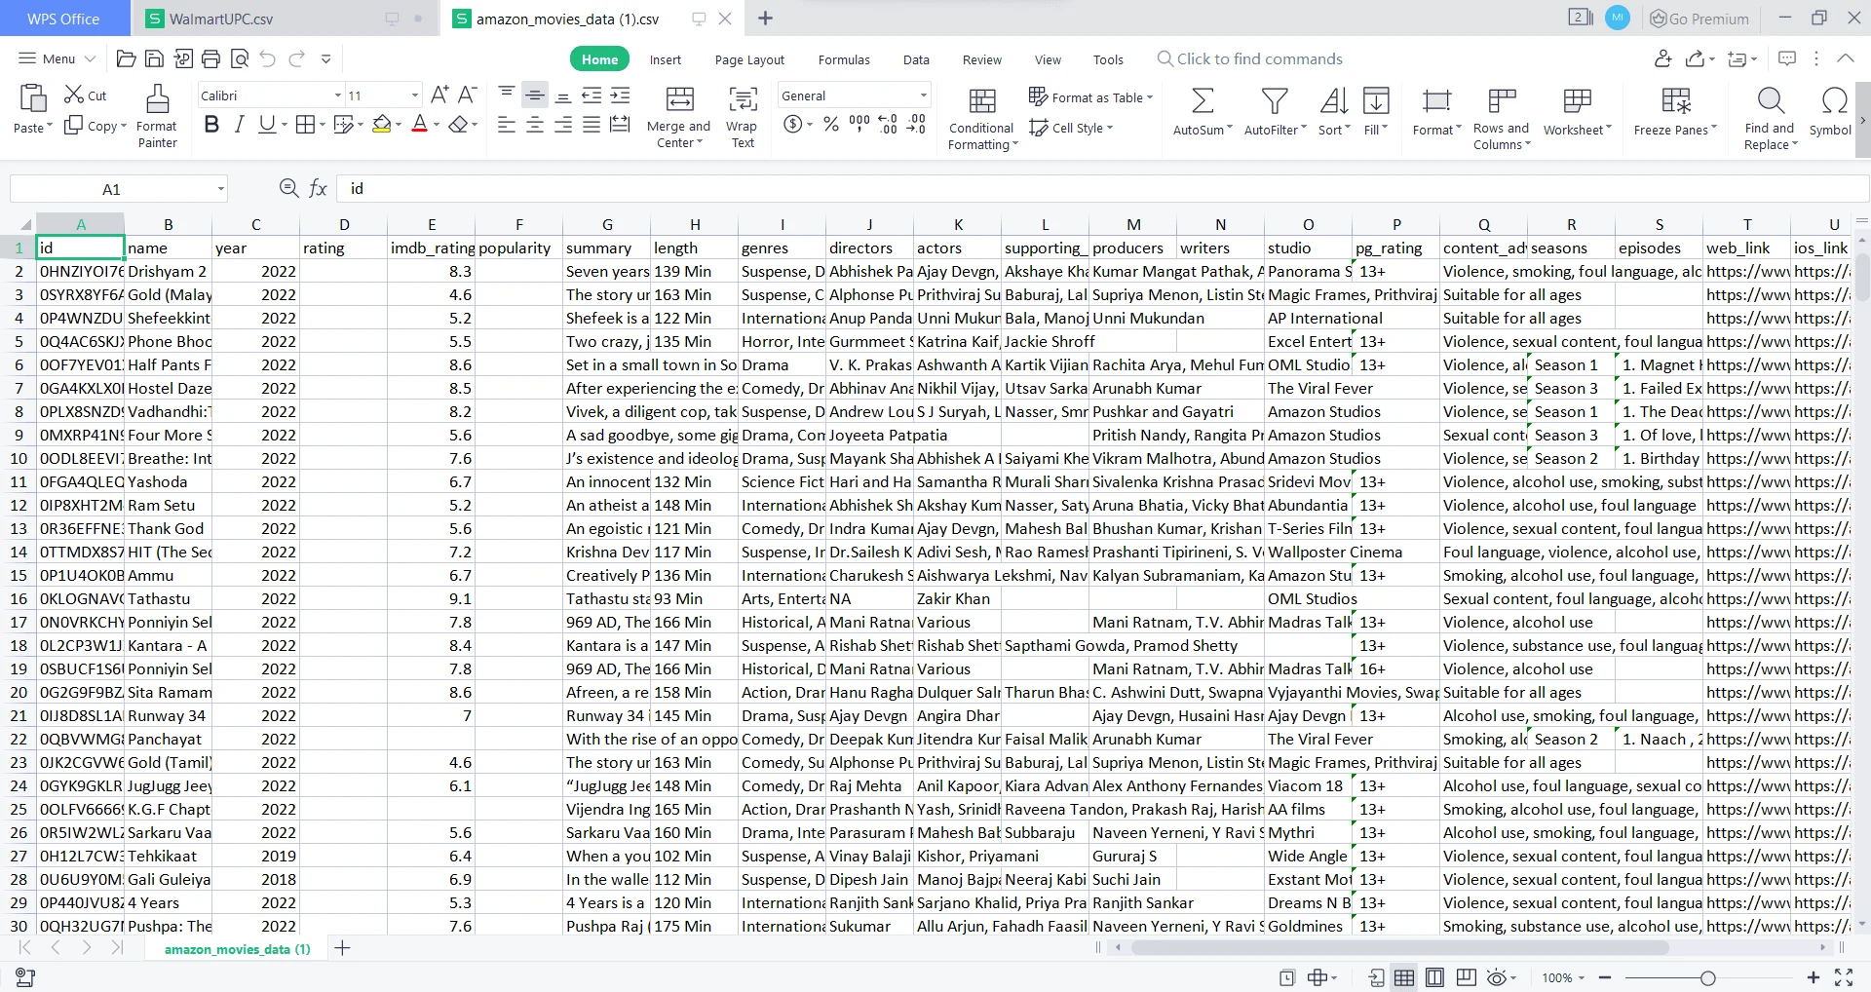Click the Redo arrow icon
1871x992 pixels.
tap(297, 59)
